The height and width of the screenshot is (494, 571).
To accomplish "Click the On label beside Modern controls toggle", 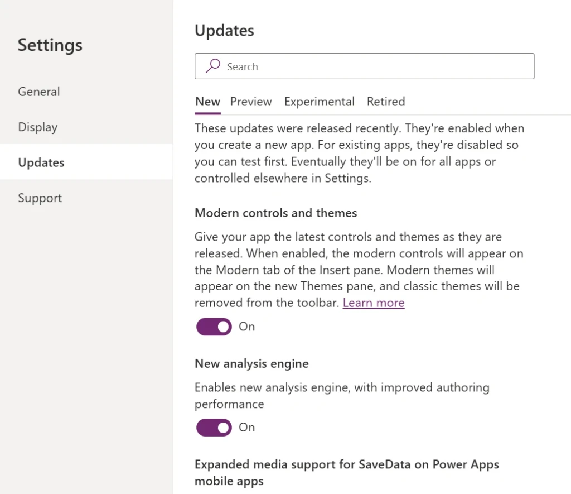I will [x=246, y=327].
